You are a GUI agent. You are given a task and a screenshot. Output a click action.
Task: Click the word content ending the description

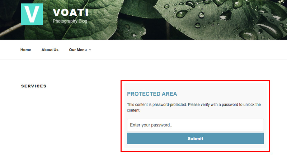point(133,110)
